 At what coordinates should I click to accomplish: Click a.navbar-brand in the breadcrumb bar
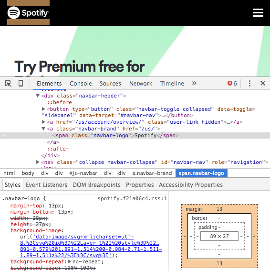point(152,173)
